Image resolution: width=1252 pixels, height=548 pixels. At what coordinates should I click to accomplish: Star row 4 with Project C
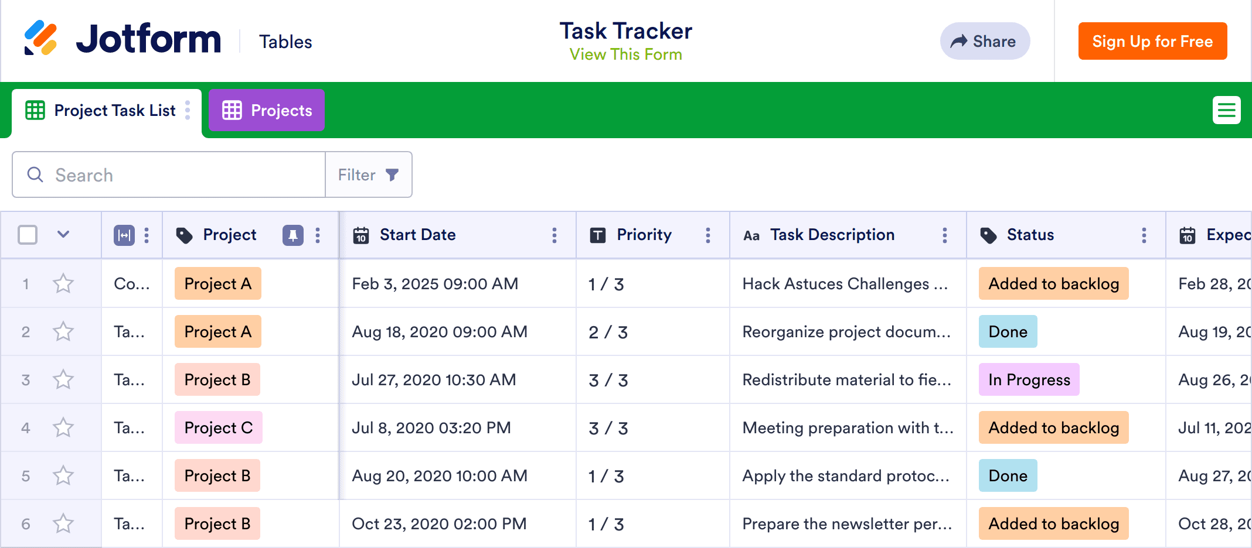pos(63,428)
